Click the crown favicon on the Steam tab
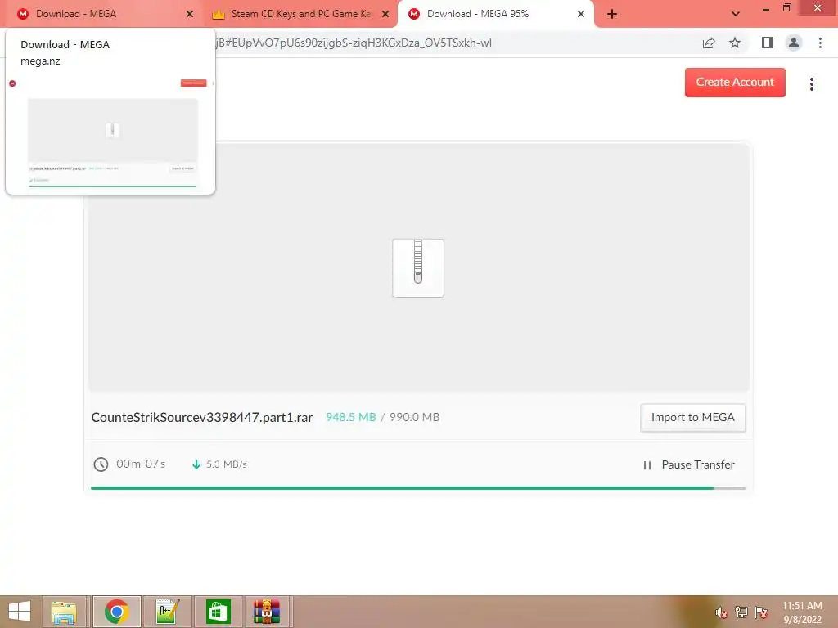The image size is (838, 628). 218,15
